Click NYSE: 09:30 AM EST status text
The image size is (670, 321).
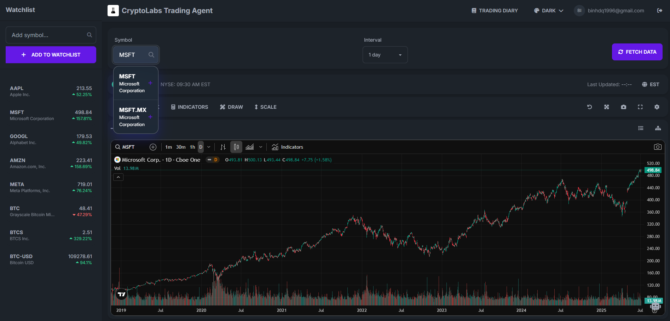click(x=185, y=84)
